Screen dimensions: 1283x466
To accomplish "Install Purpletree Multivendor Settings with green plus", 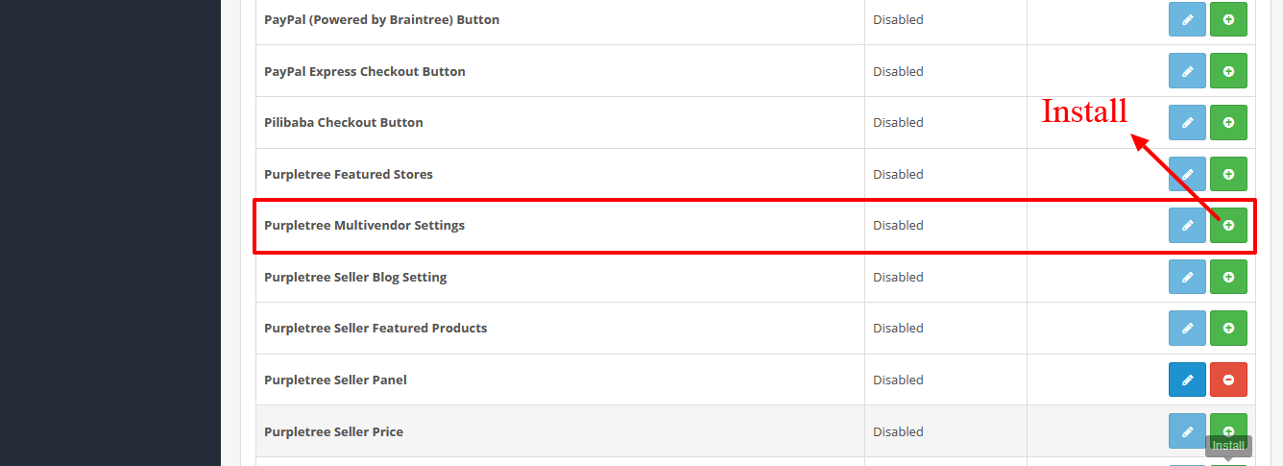I will tap(1228, 225).
